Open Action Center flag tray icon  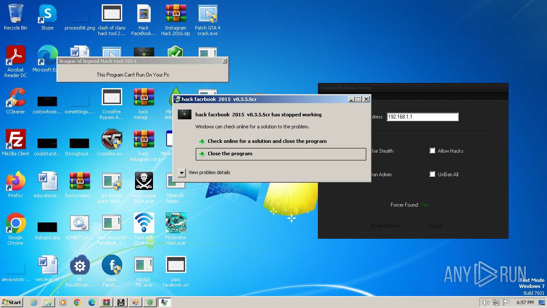tap(507, 302)
